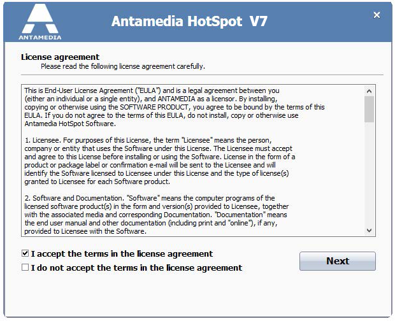Tick the 'I accept the terms' checkbox
This screenshot has width=395, height=321.
tap(25, 253)
